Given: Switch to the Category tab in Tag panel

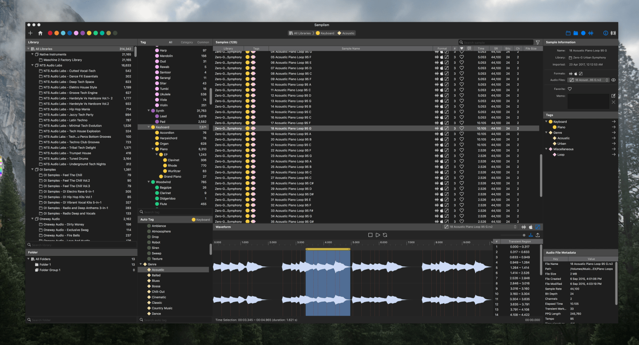Looking at the screenshot, I should [x=187, y=43].
